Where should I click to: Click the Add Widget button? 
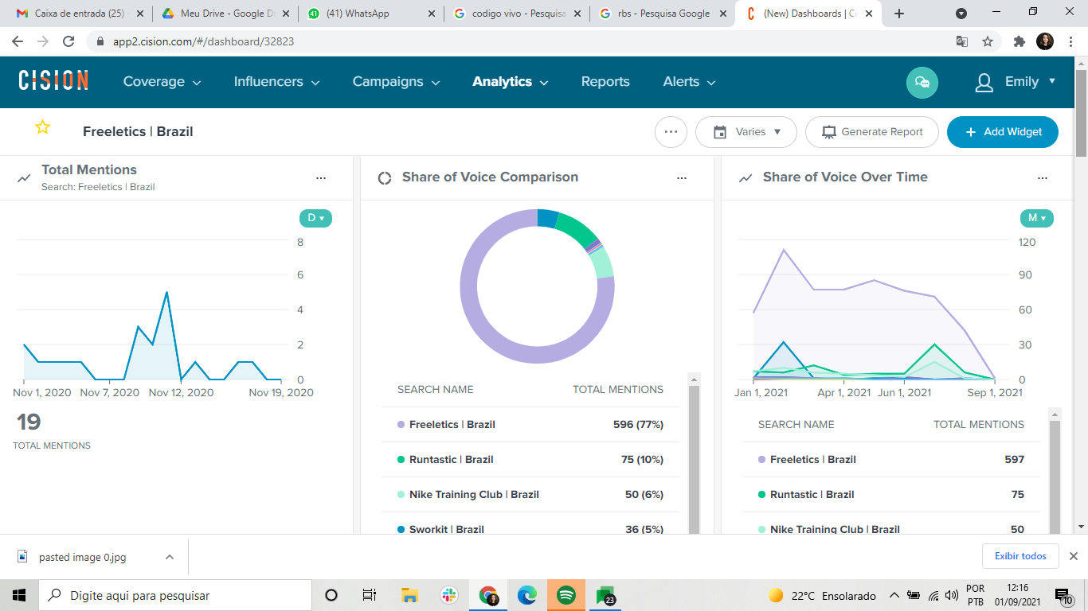[1003, 132]
